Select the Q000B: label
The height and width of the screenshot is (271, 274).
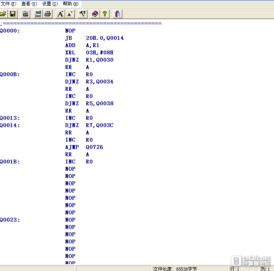point(10,74)
